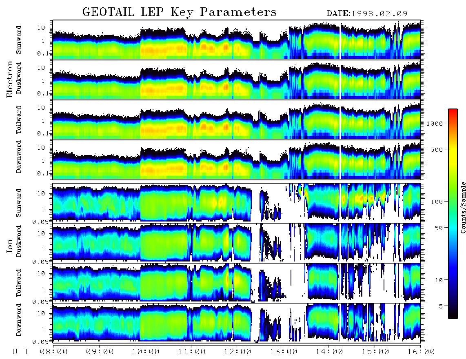
Task: Click the Tailward label of Ion panel
Action: tap(19, 283)
